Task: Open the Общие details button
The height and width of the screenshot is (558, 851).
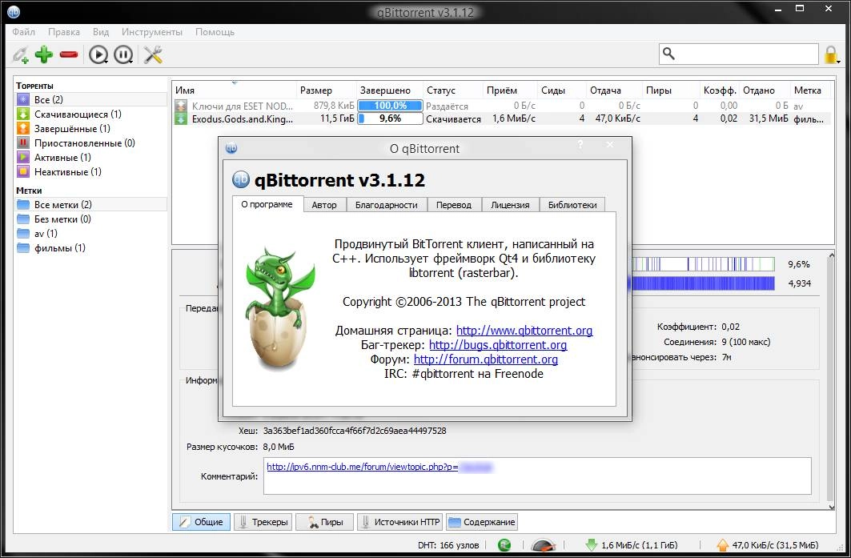Action: coord(202,522)
